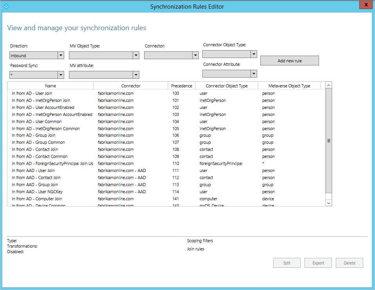Click the Add new rule button

[289, 60]
